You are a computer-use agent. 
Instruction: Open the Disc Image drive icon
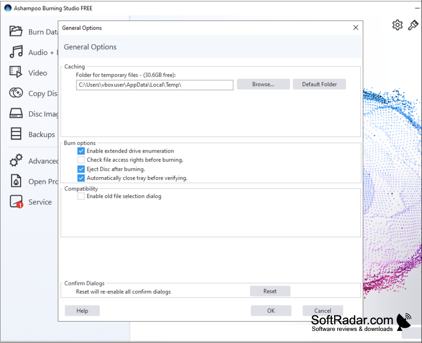click(16, 113)
